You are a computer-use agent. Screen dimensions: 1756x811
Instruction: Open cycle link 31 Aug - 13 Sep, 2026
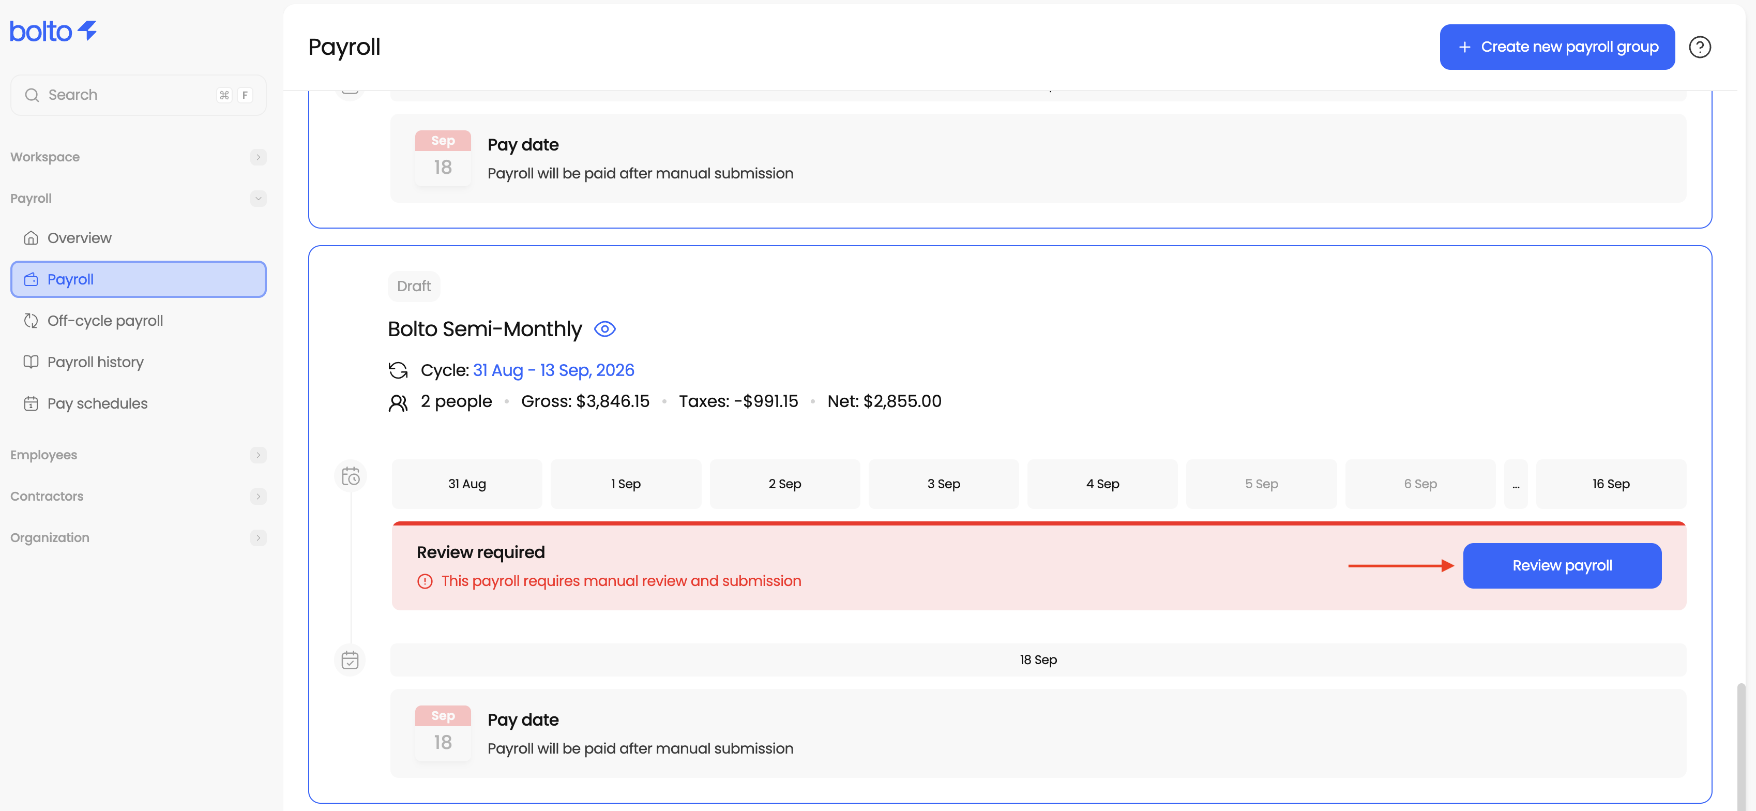point(553,370)
